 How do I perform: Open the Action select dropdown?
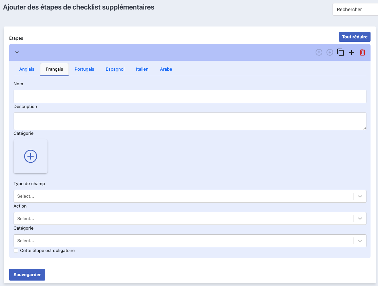click(x=190, y=218)
